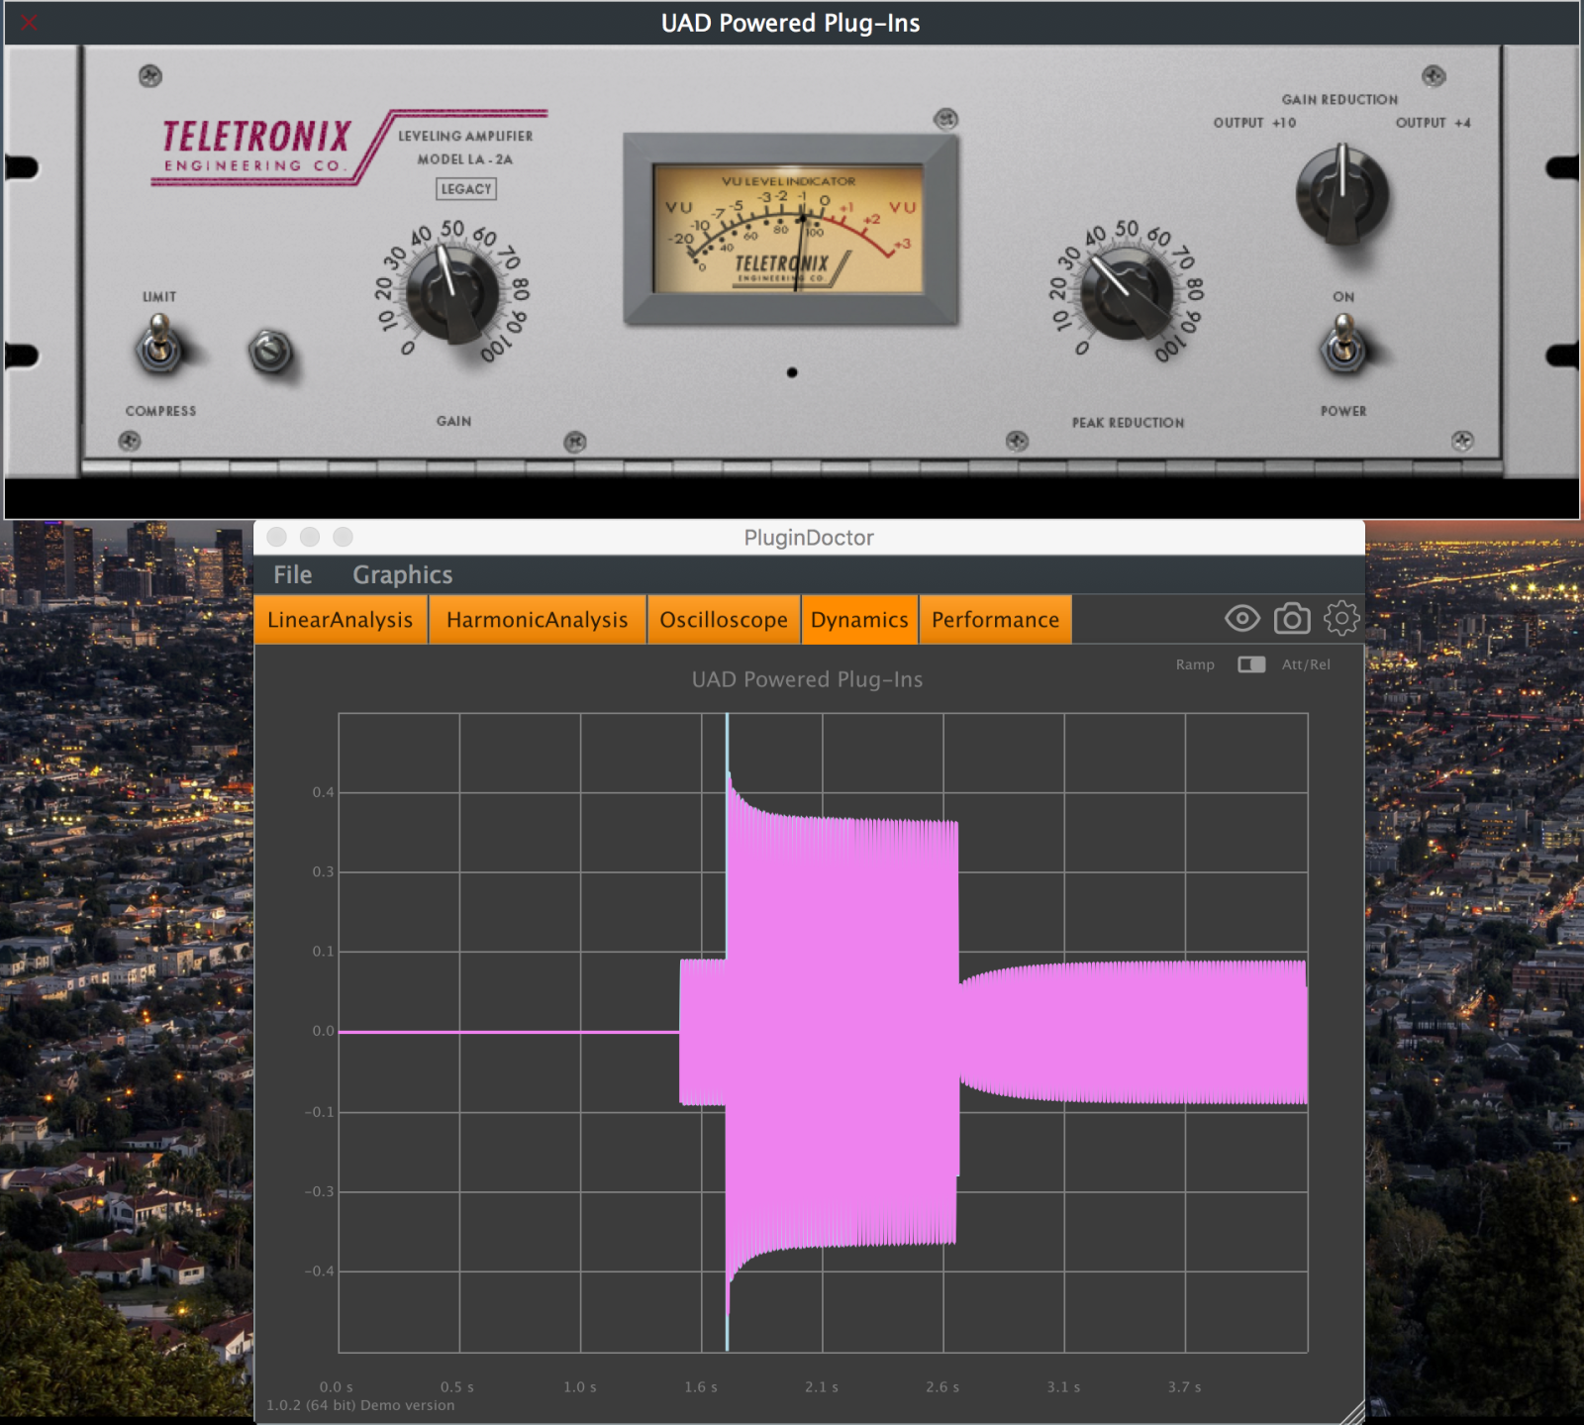Click the "OUTPUT +10" label
This screenshot has width=1584, height=1425.
[x=1254, y=123]
